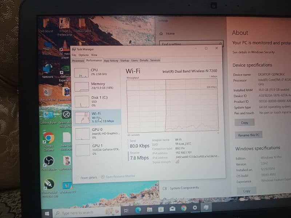The image size is (291, 218).
Task: Click Rename this PC button
Action: pyautogui.click(x=248, y=135)
